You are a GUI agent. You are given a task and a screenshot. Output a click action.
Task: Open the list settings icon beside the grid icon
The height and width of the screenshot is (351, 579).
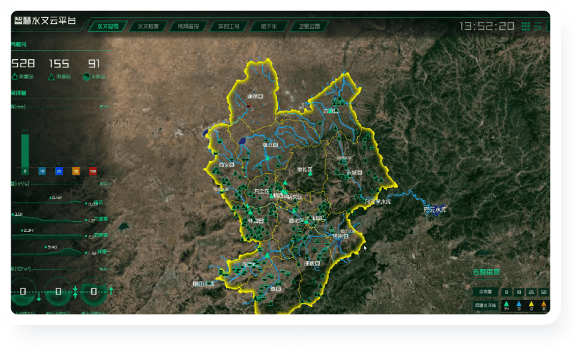pyautogui.click(x=538, y=26)
